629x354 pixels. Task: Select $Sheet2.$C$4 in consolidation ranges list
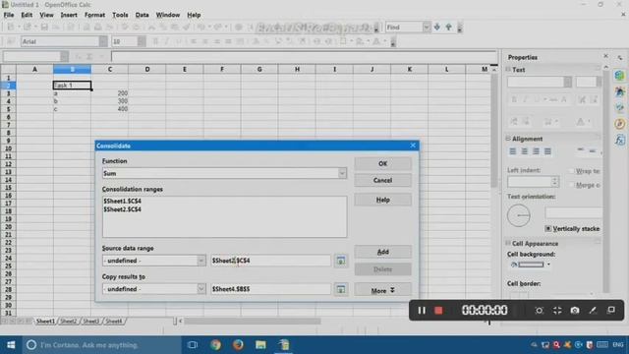pos(122,209)
